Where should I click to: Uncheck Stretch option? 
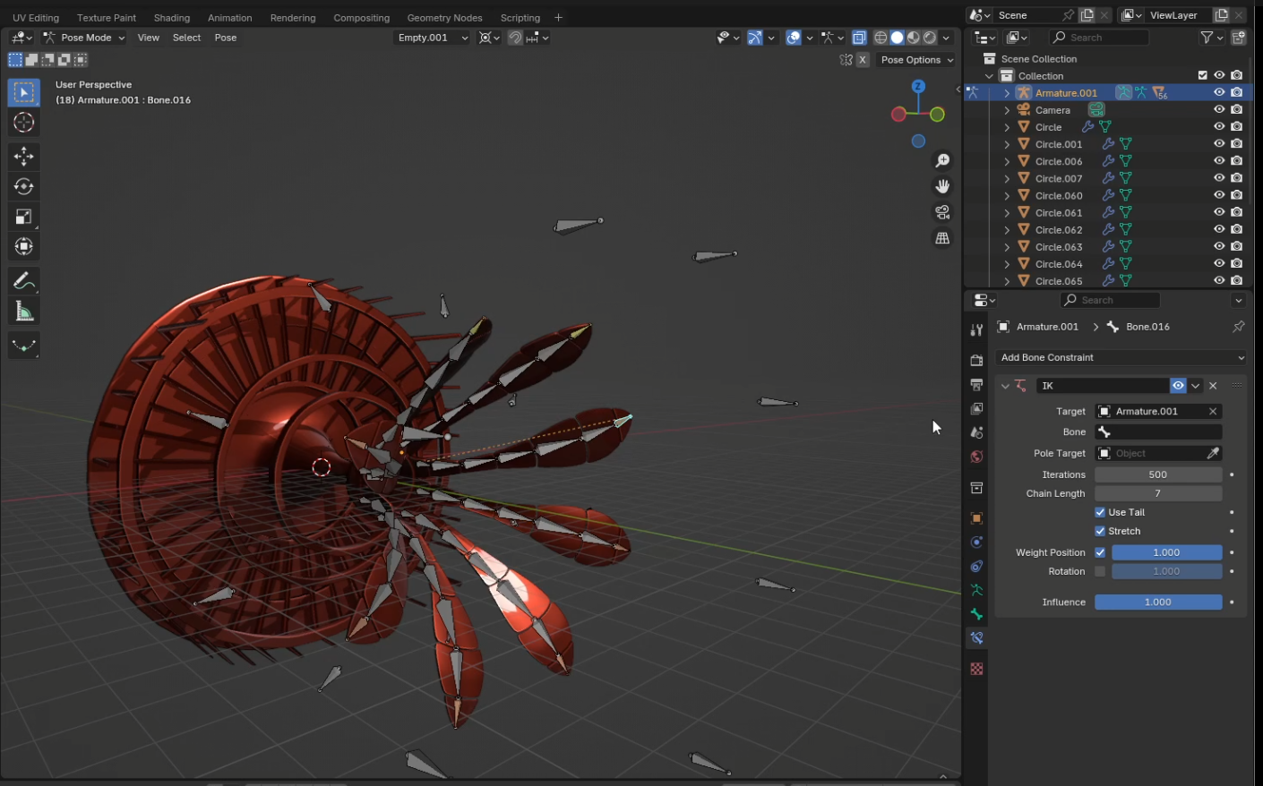coord(1100,531)
